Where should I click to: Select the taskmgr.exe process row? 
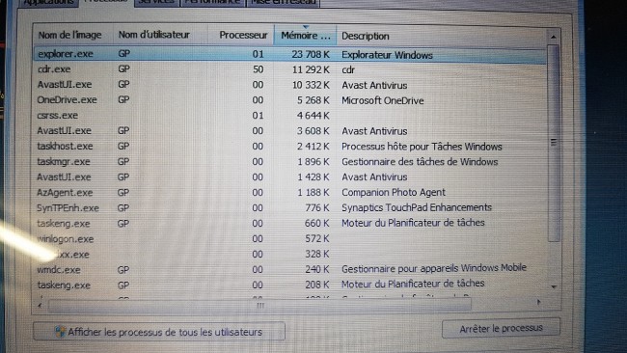290,161
